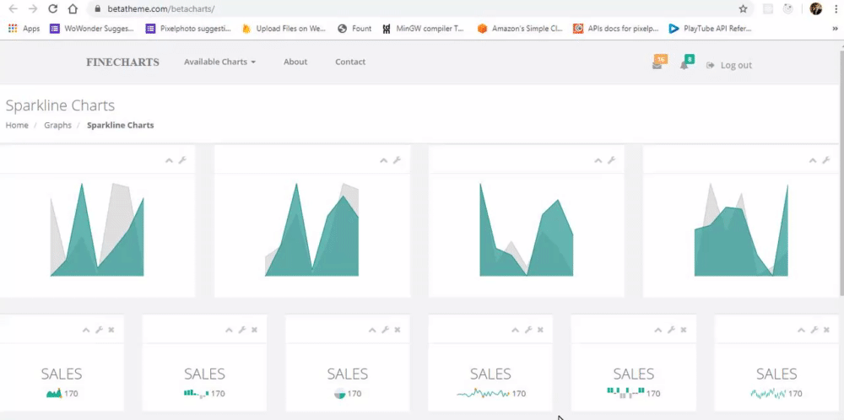844x420 pixels.
Task: Collapse the first large chart panel using the chevron
Action: [x=169, y=160]
